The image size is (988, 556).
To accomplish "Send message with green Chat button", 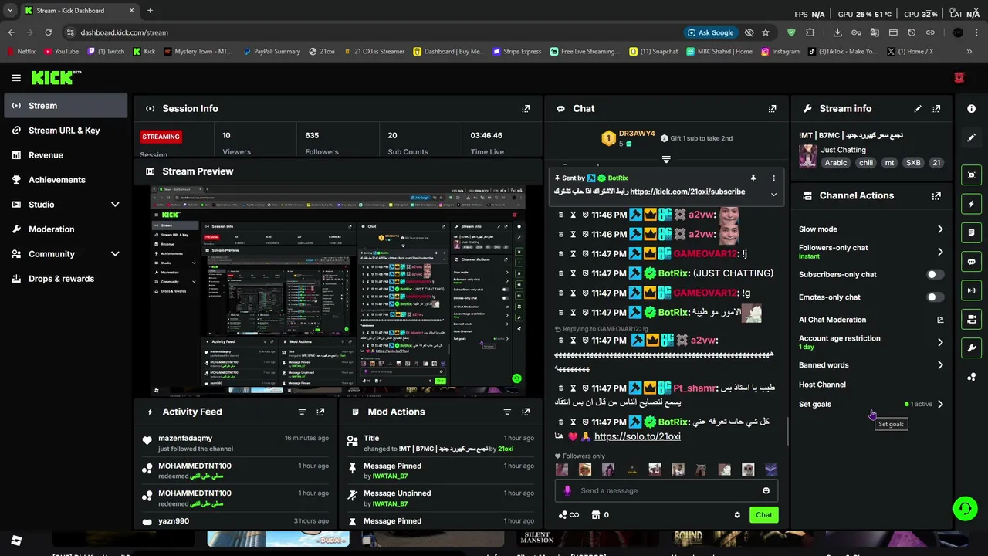I will [x=763, y=515].
